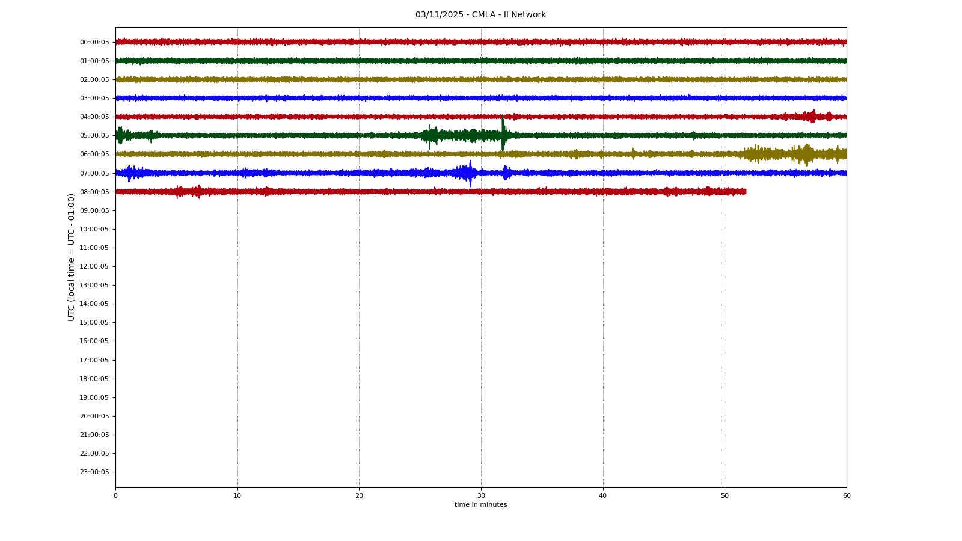Select the 00:00:05 hour label
Image resolution: width=962 pixels, height=541 pixels.
point(94,42)
